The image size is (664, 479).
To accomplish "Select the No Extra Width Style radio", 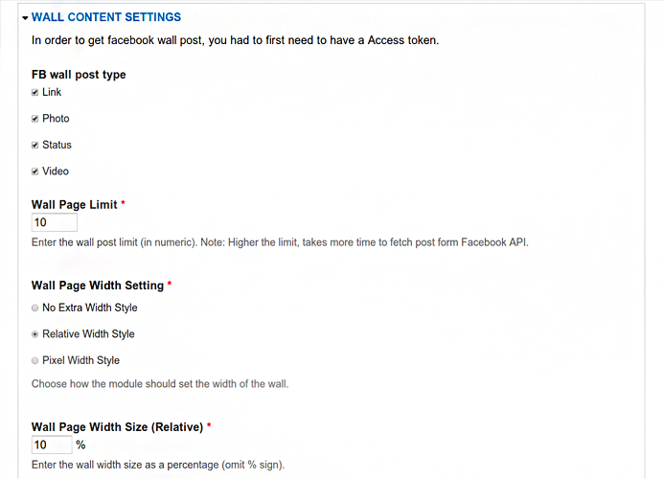I will point(34,308).
